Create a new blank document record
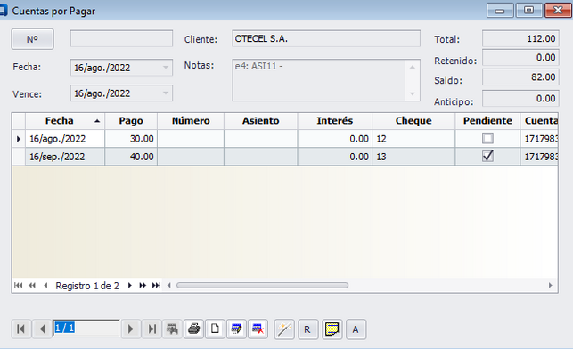Image resolution: width=573 pixels, height=349 pixels. [215, 329]
